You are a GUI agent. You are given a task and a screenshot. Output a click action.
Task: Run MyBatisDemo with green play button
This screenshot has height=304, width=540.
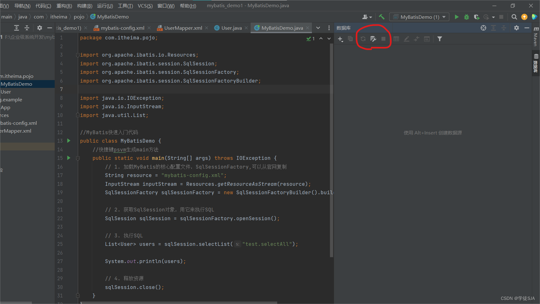click(457, 17)
